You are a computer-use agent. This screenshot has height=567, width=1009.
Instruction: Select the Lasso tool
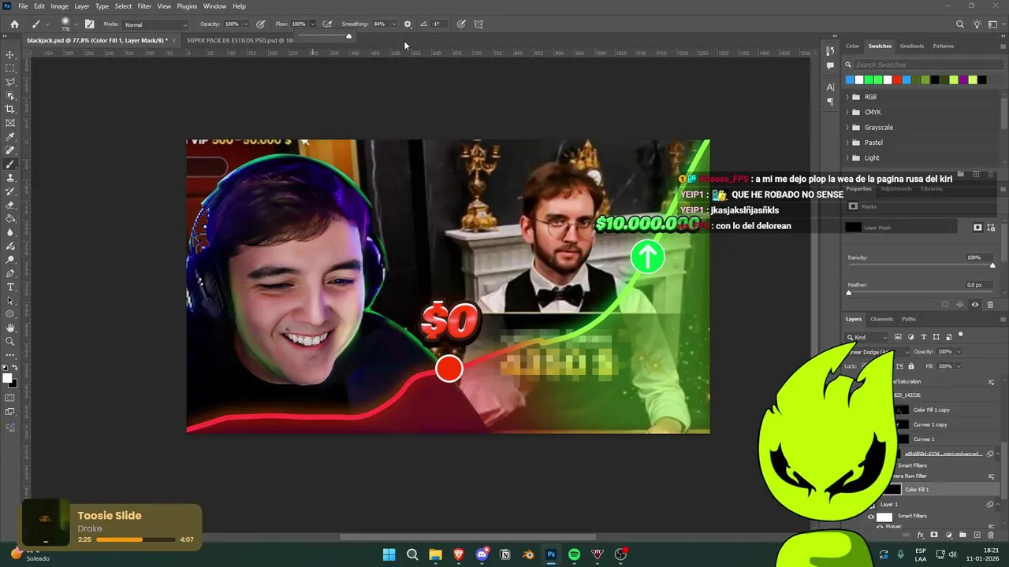point(10,82)
